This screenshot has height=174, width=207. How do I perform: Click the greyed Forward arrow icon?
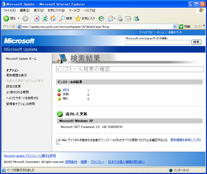coord(25,18)
